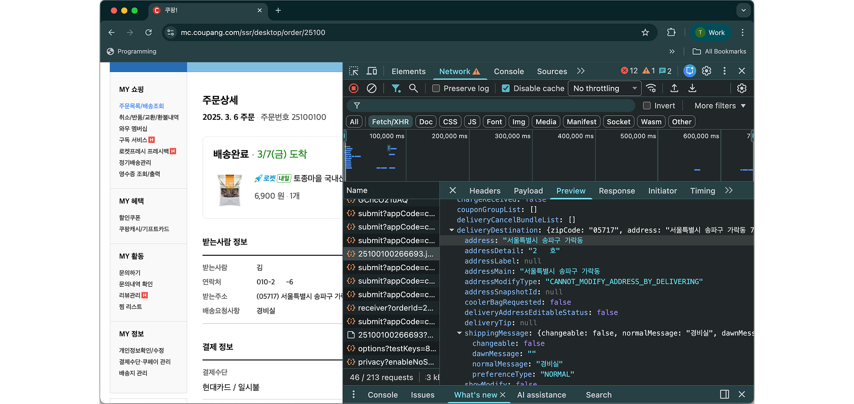Open the 할인쿠폰 link

129,218
